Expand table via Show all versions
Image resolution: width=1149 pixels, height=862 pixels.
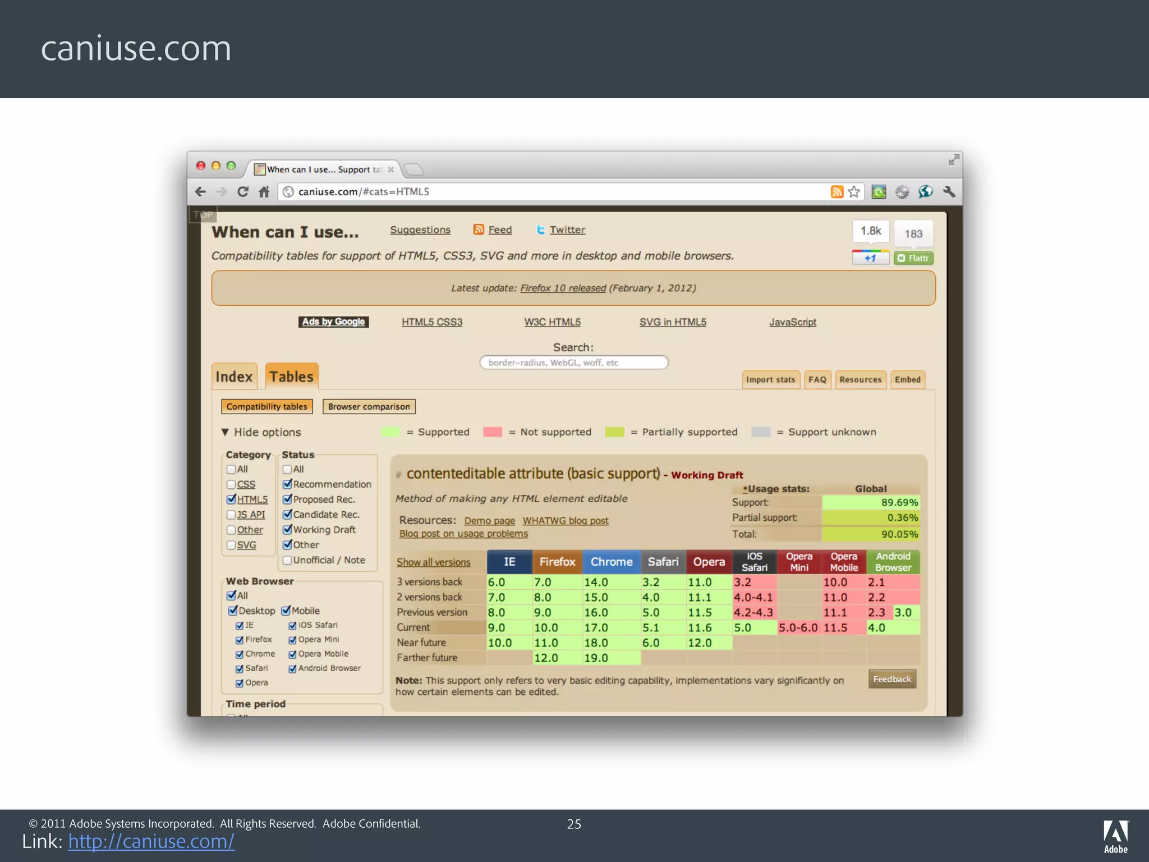434,562
